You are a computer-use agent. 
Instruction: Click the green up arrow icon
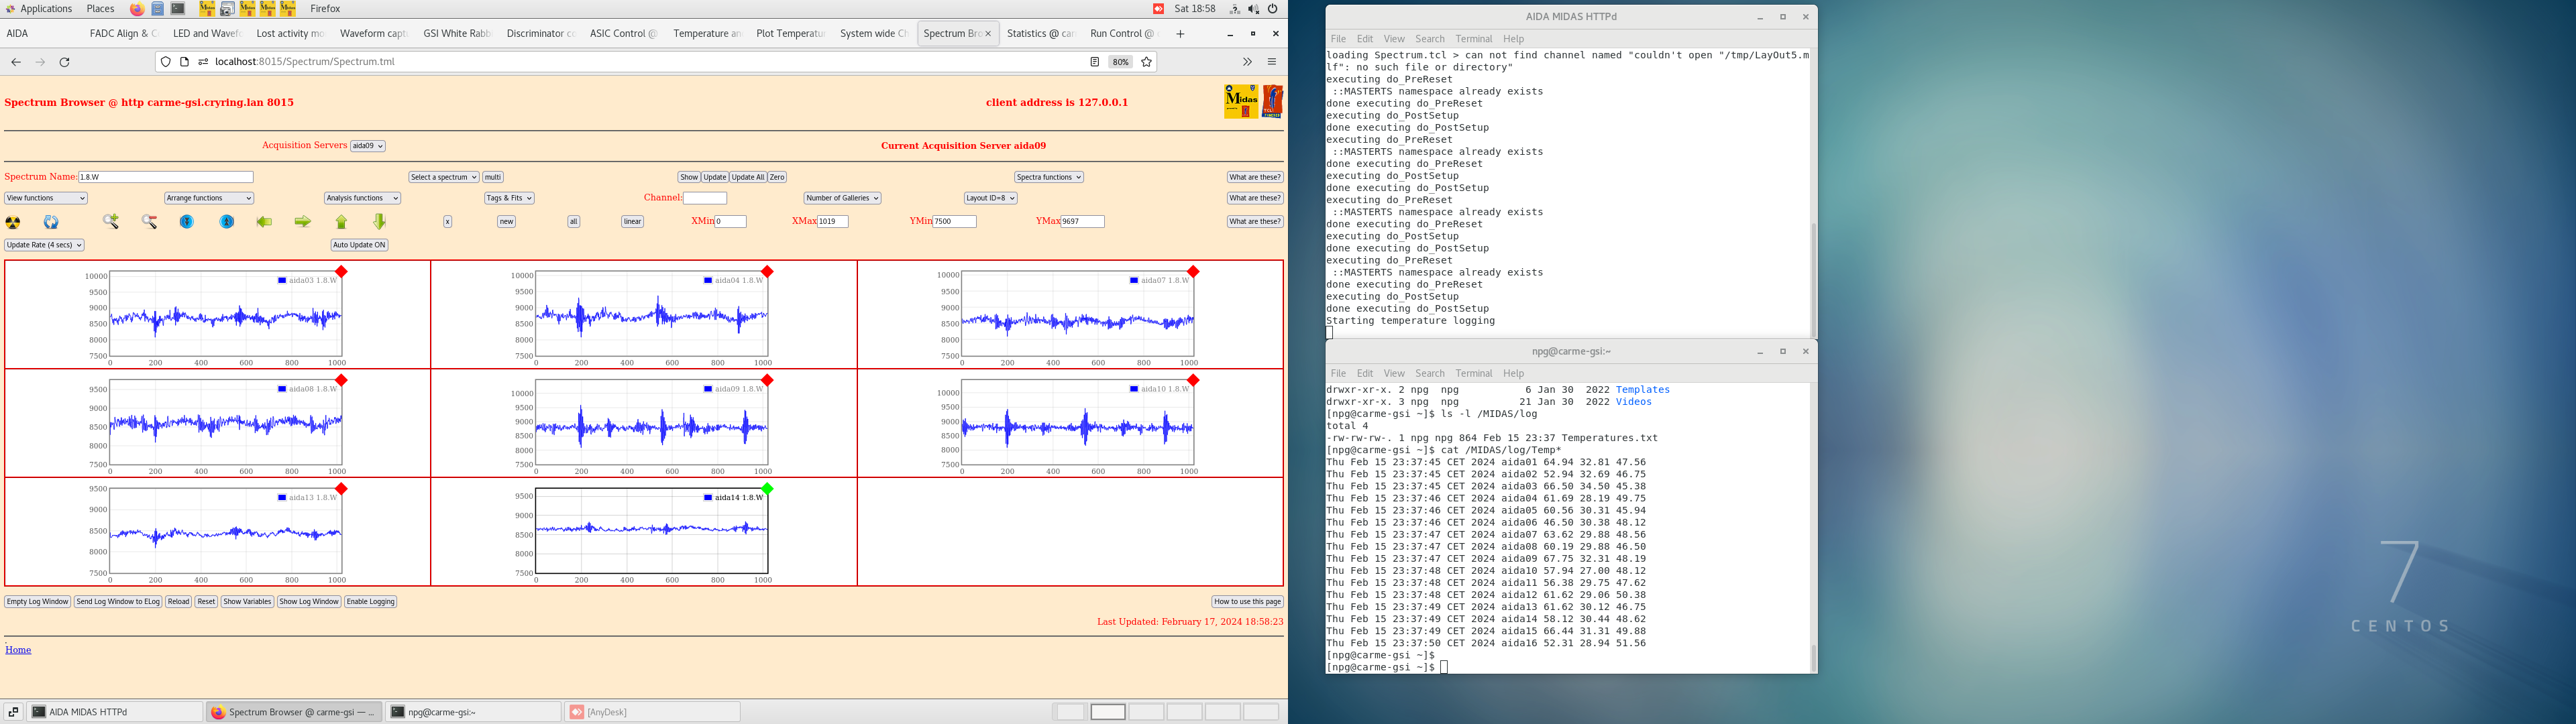click(x=341, y=222)
